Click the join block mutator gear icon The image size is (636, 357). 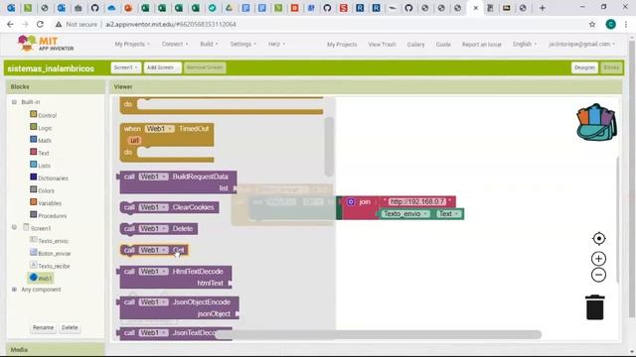click(x=351, y=201)
